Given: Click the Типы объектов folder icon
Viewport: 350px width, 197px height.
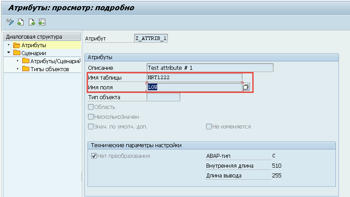Looking at the screenshot, I should [x=26, y=69].
